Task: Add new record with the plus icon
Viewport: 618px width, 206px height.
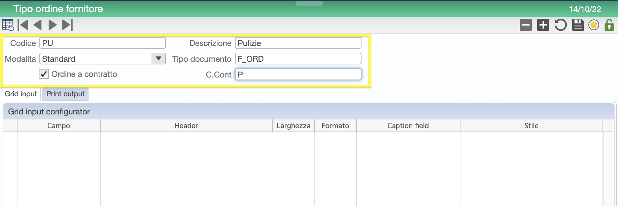Action: click(x=543, y=25)
